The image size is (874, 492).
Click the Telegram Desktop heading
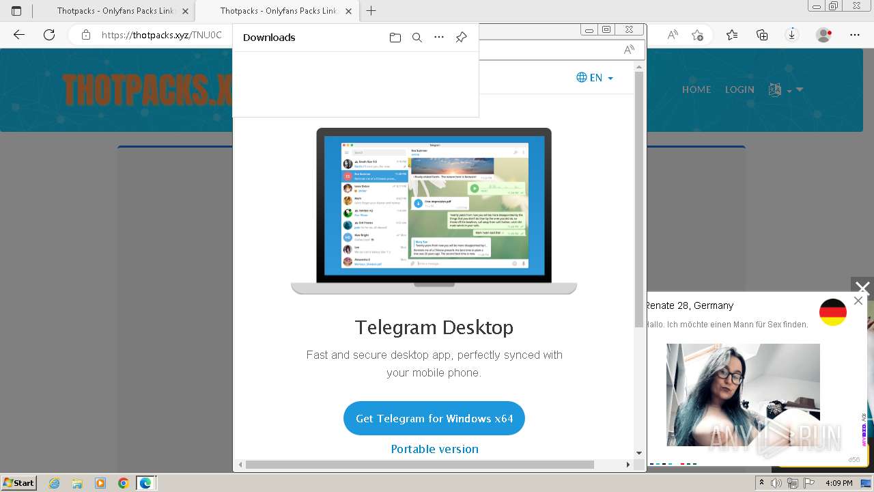coord(434,327)
